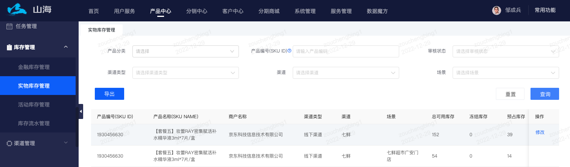
Task: Select the 实物库存管理 page tab
Action: pos(102,30)
